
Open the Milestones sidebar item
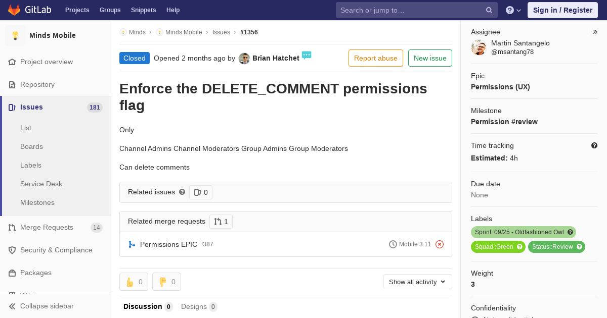tap(37, 202)
